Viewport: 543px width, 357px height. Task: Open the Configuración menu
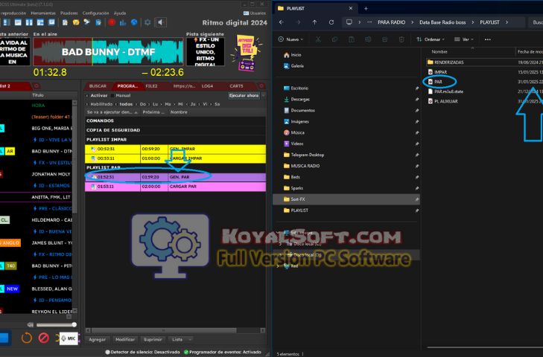(95, 13)
